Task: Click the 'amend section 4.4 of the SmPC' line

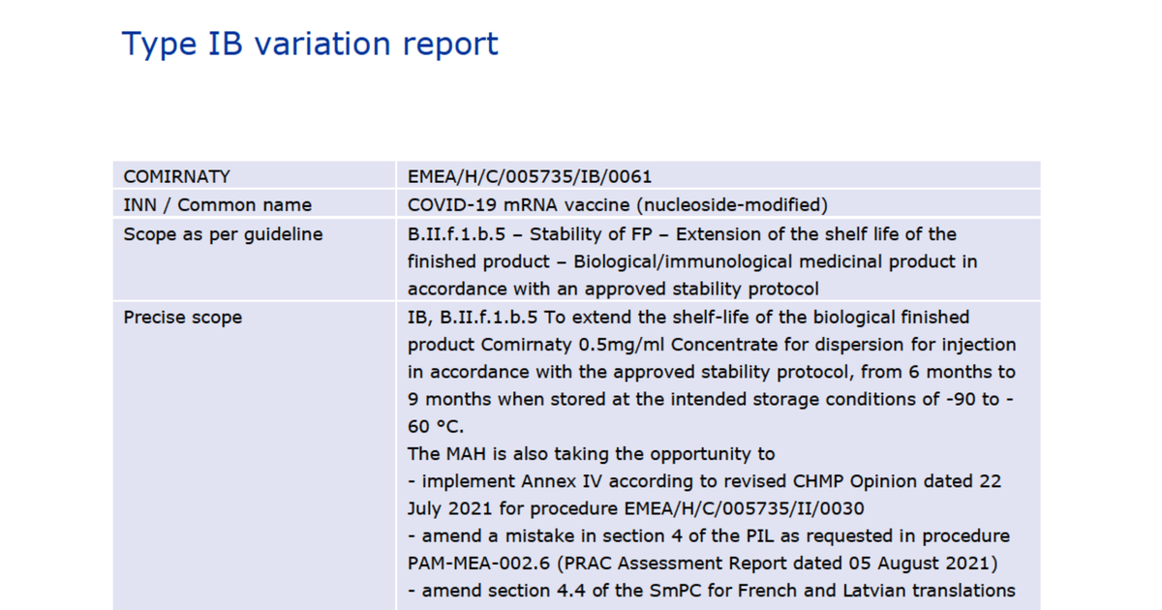Action: point(711,590)
